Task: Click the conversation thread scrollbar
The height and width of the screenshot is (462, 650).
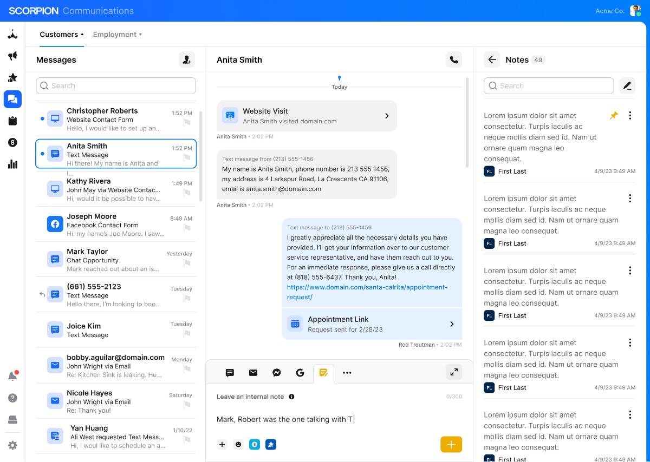Action: click(467, 123)
